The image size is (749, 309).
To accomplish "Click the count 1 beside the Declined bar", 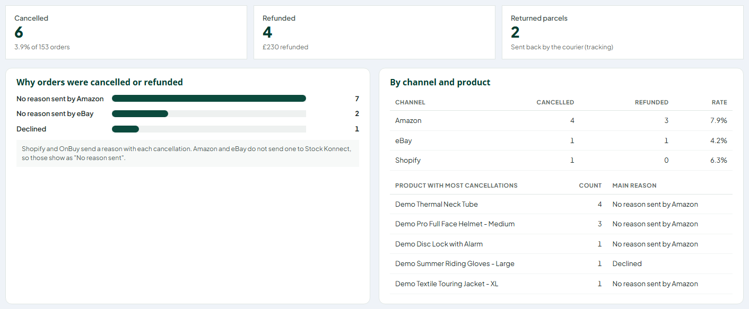I will tap(357, 129).
